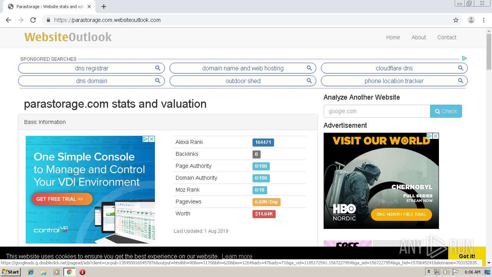Image resolution: width=492 pixels, height=277 pixels.
Task: Close the ControlUp ad
Action: pos(152,139)
